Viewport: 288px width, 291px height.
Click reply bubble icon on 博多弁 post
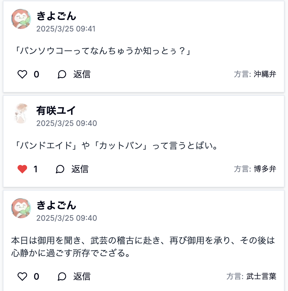tap(60, 169)
